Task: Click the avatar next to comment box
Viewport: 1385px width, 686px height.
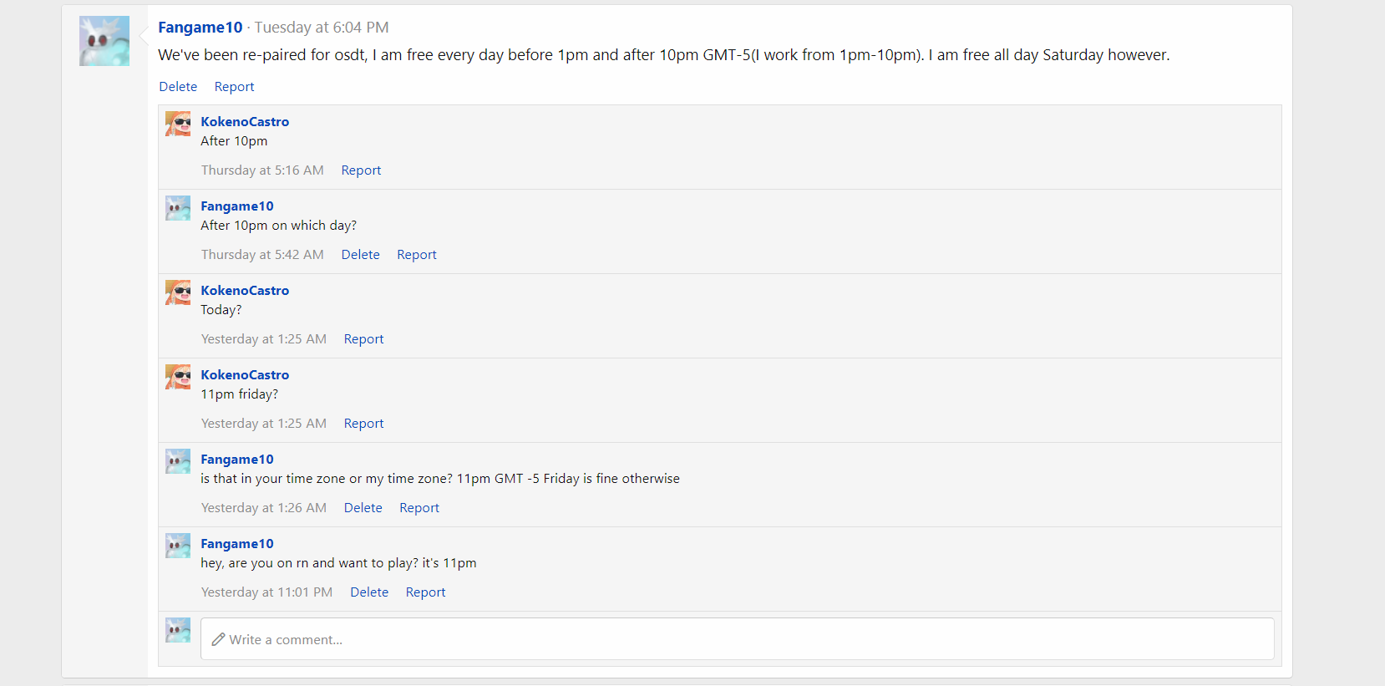Action: pyautogui.click(x=178, y=630)
